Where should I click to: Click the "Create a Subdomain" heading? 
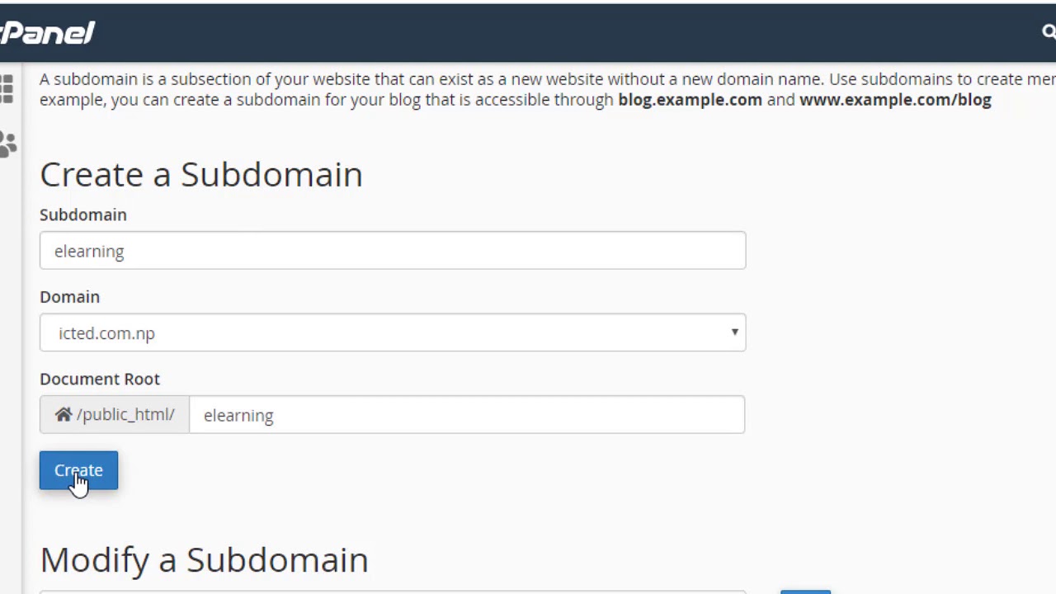pyautogui.click(x=201, y=175)
